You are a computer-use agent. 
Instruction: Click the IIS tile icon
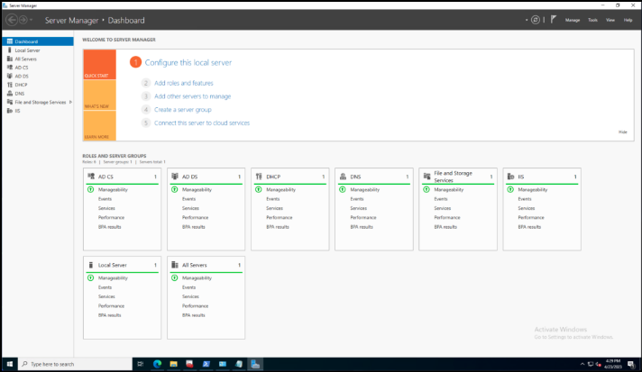tap(510, 177)
